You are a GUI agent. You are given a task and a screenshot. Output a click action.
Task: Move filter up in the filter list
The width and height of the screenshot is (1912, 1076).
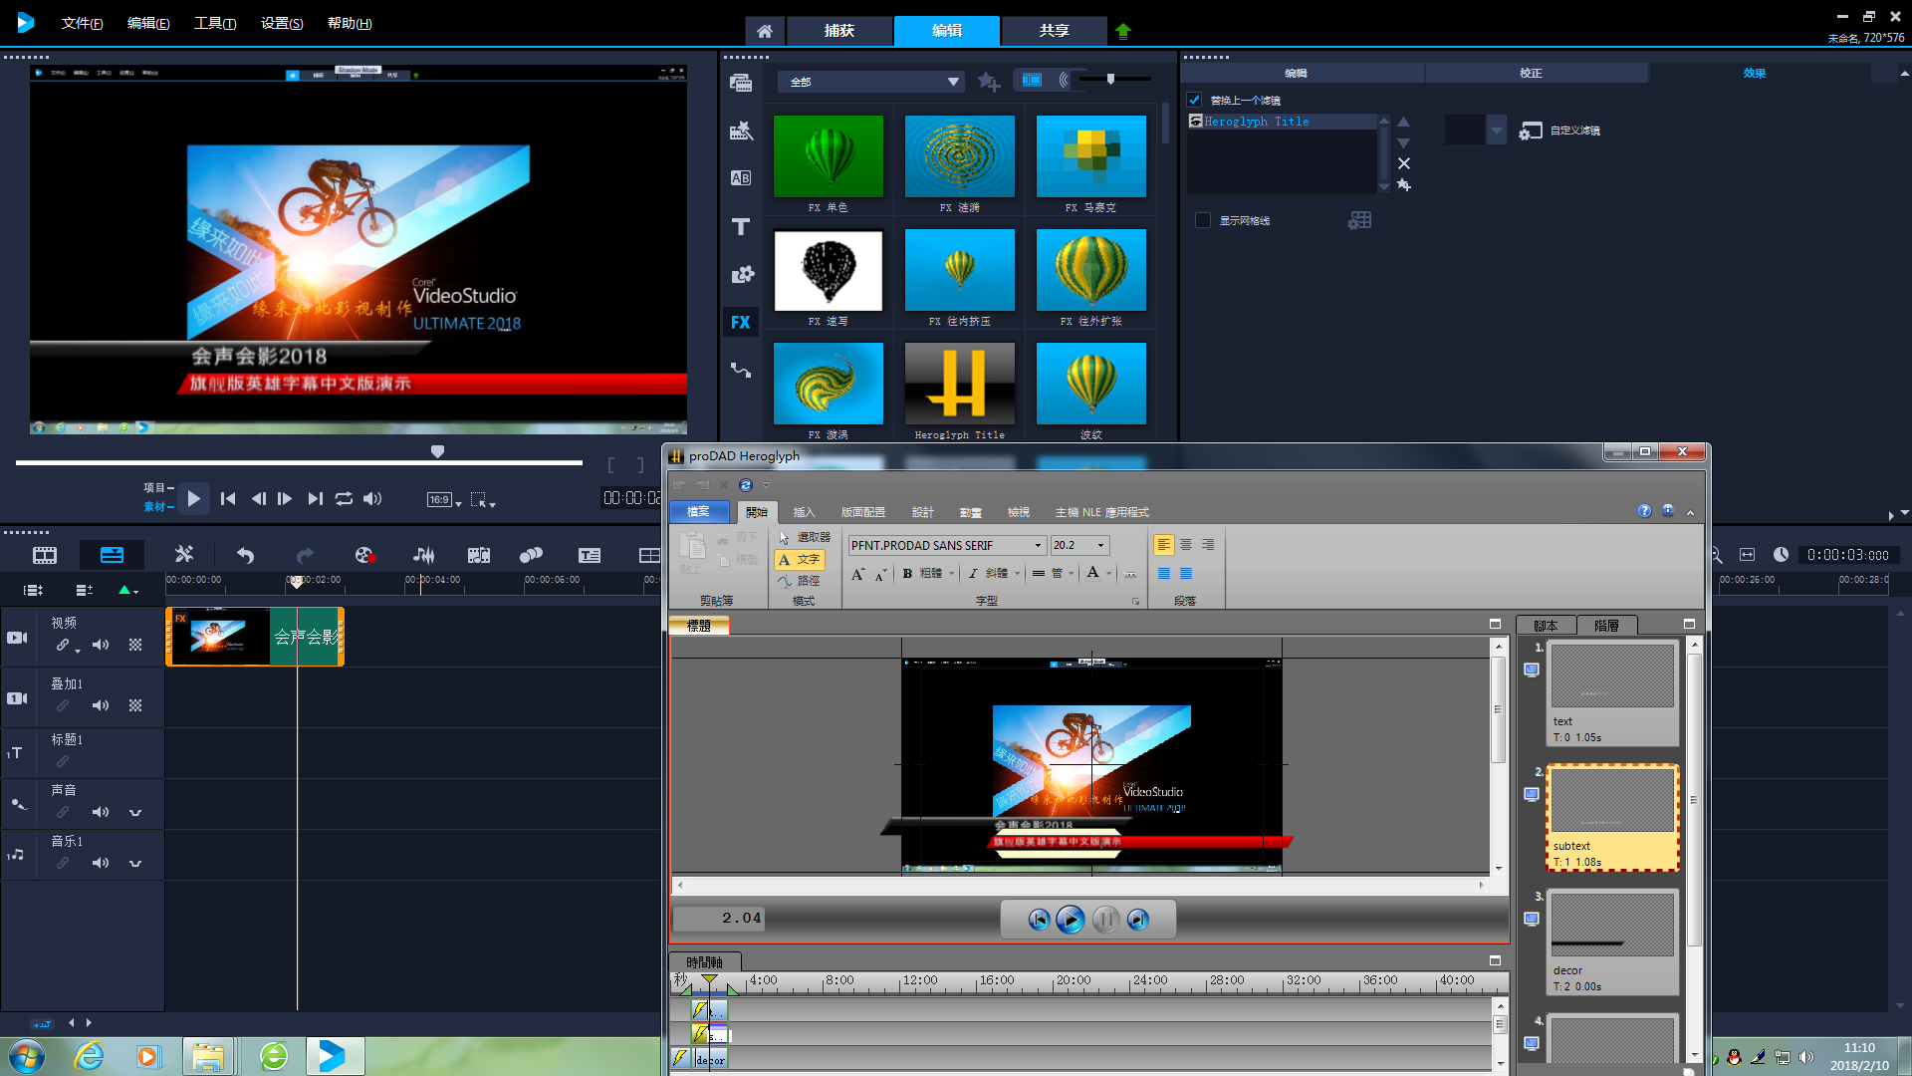pyautogui.click(x=1404, y=122)
